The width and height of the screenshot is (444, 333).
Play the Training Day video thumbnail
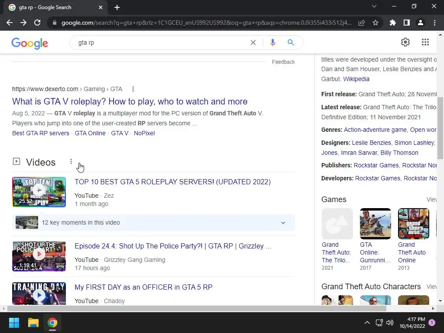coord(39,294)
